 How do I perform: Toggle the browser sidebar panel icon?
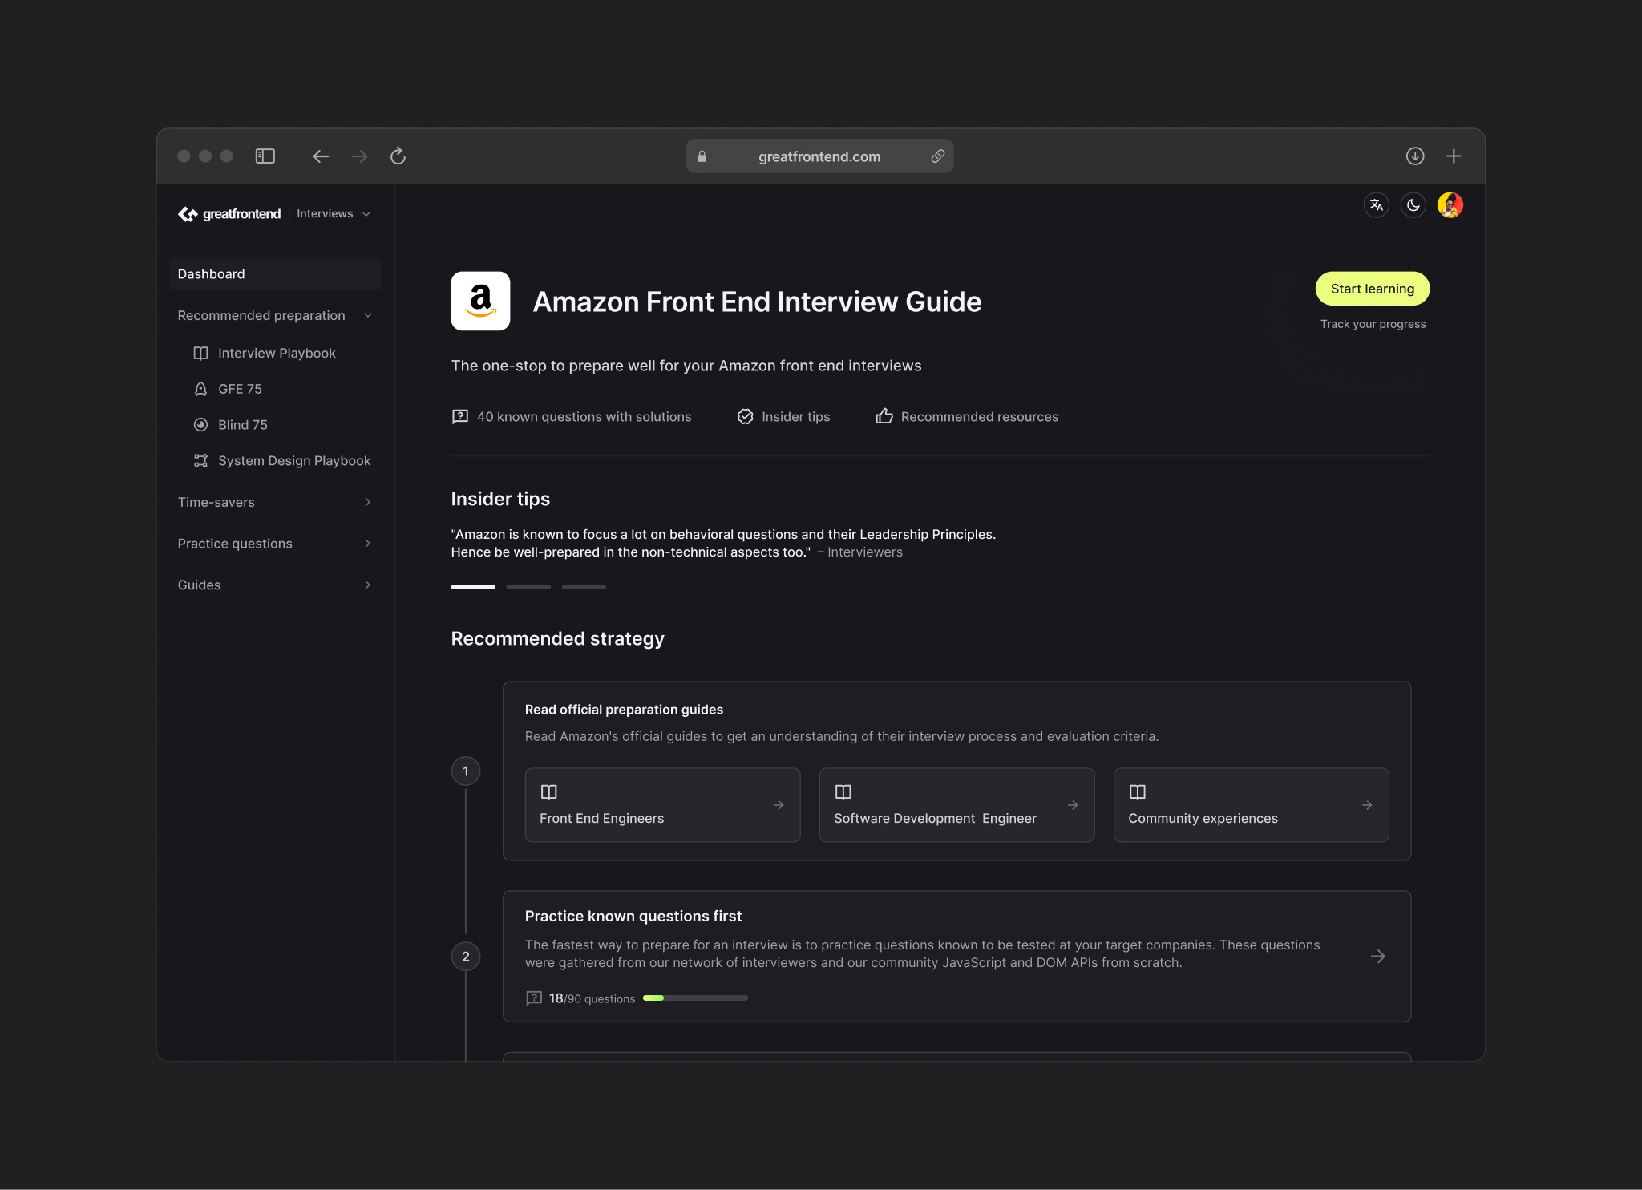pos(265,156)
